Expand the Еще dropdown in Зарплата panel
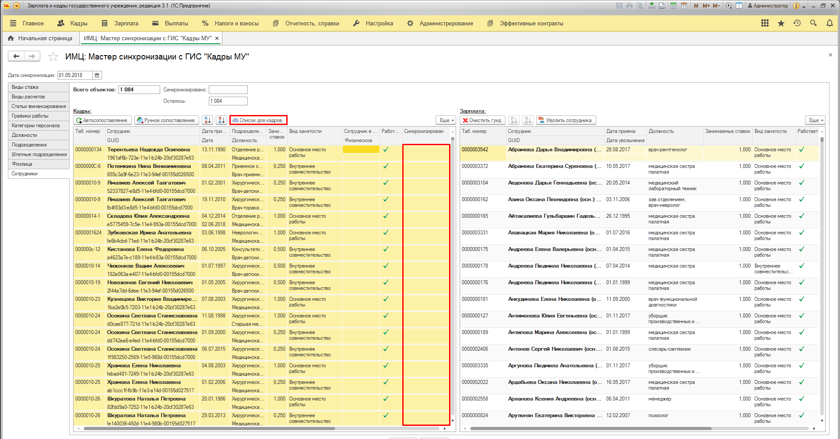The height and width of the screenshot is (439, 840). coord(816,120)
